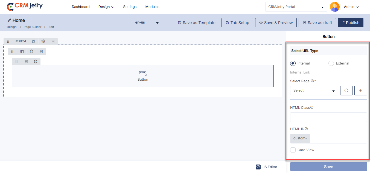
Task: Open the Button widget's gear settings
Action: pyautogui.click(x=36, y=61)
